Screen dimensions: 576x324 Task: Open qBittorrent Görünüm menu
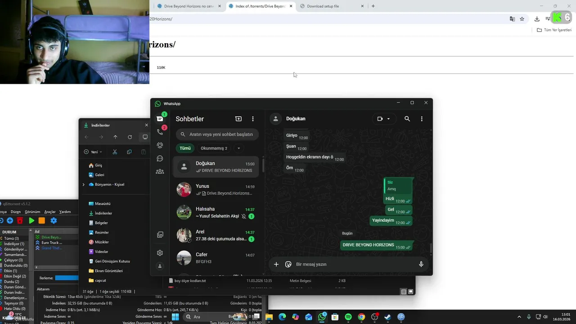point(32,211)
